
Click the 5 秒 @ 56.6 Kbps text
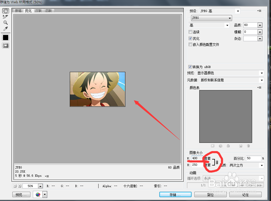click(28, 176)
